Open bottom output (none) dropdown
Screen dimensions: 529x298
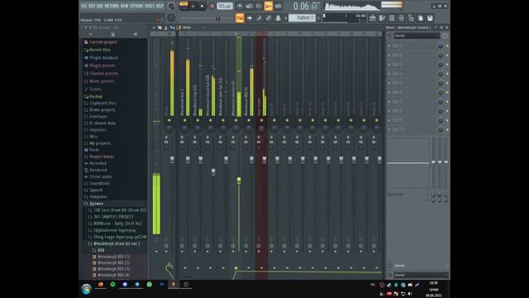421,276
